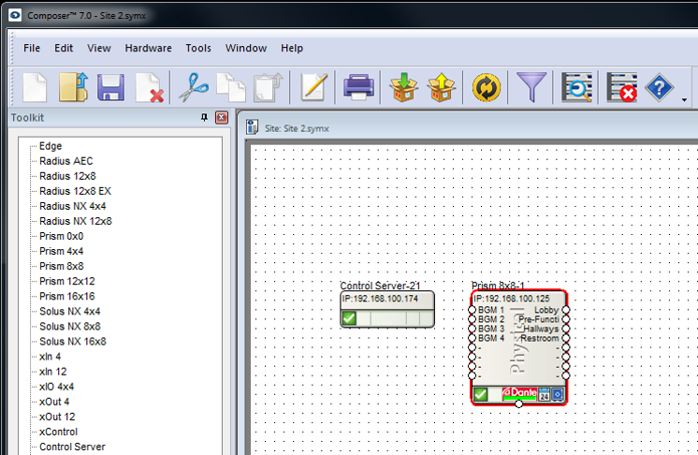The image size is (698, 455).
Task: Click green checkmark on Control Server-21
Action: [x=349, y=318]
